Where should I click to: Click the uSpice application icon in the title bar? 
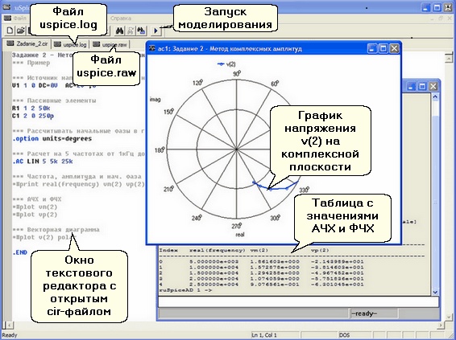pos(7,6)
